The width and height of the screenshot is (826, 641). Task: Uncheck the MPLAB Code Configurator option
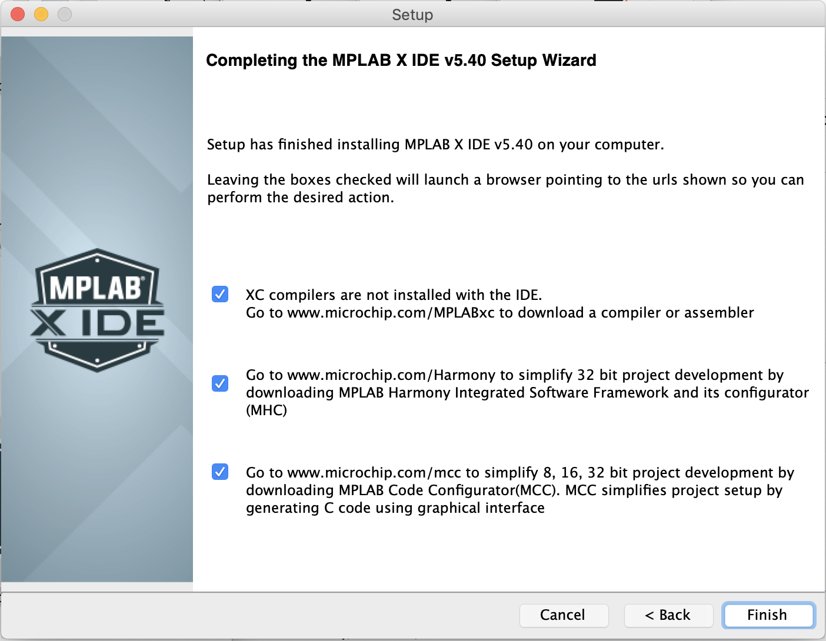[x=219, y=472]
